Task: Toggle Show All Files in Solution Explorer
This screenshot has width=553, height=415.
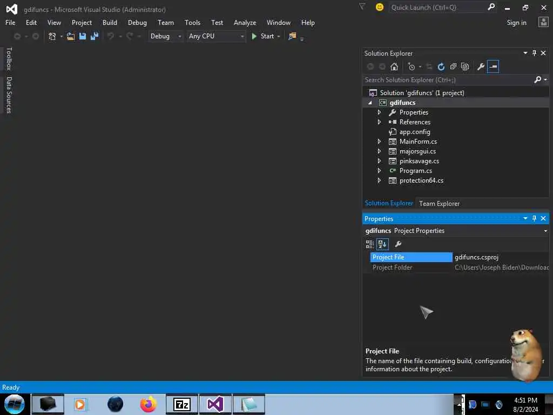Action: click(465, 66)
